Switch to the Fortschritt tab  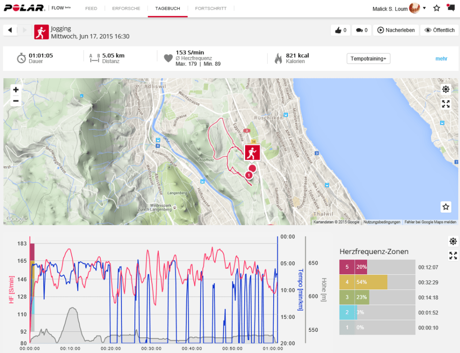pyautogui.click(x=210, y=9)
